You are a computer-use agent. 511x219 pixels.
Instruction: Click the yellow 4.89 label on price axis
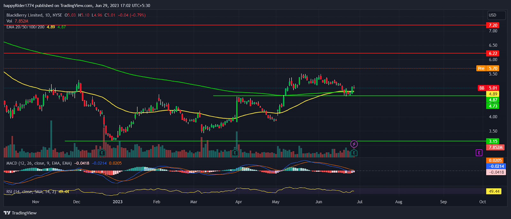click(492, 94)
